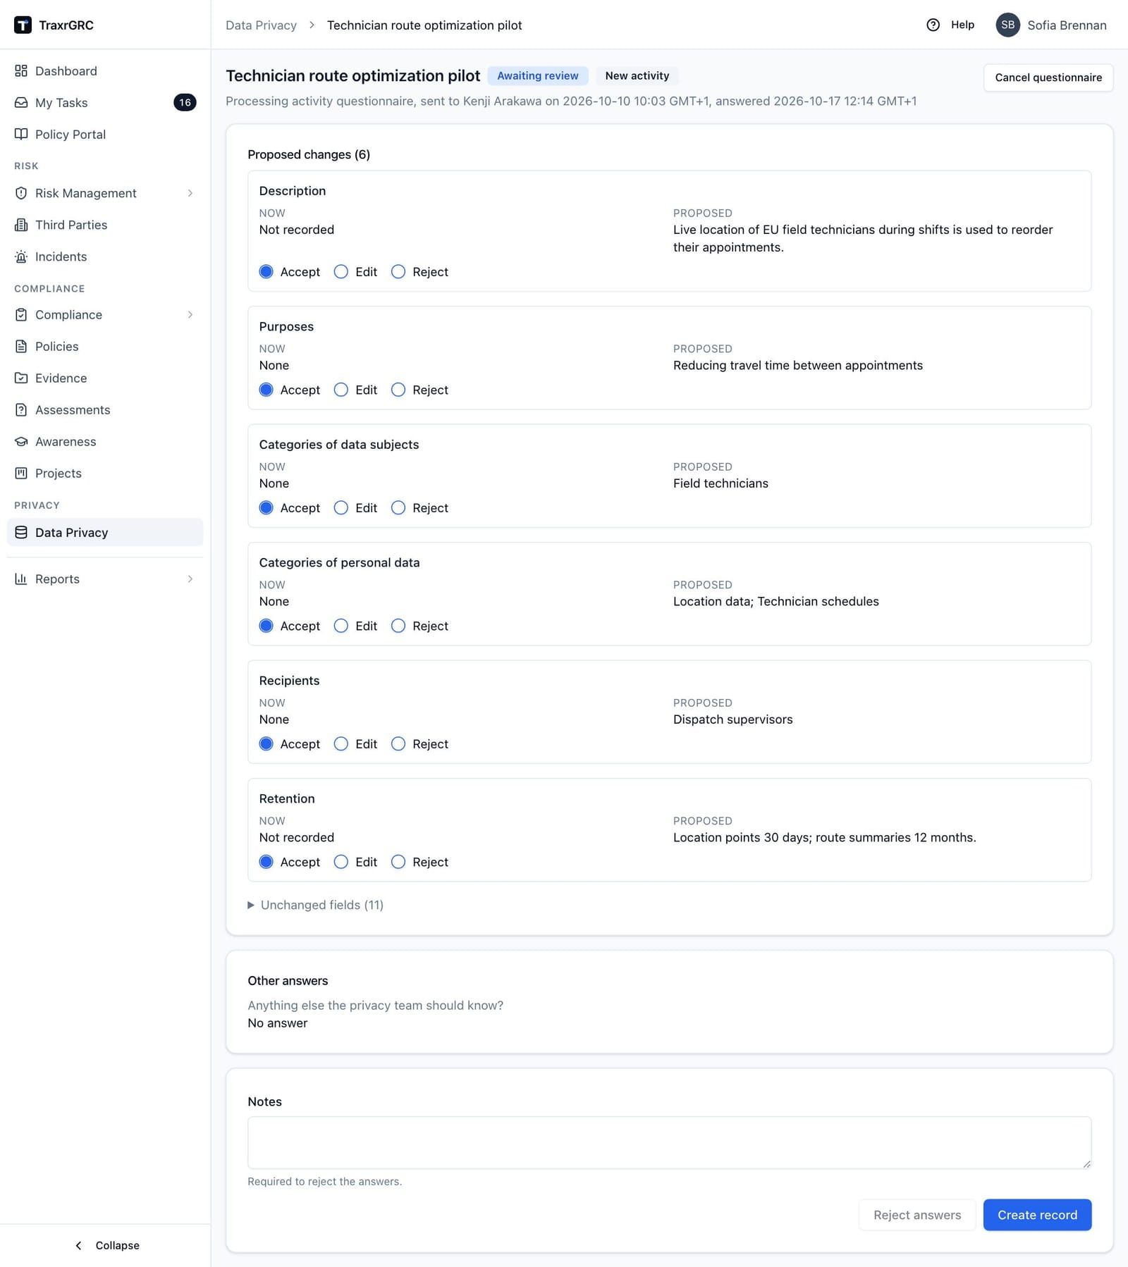The width and height of the screenshot is (1128, 1267).
Task: Click the SB user avatar
Action: (1007, 25)
